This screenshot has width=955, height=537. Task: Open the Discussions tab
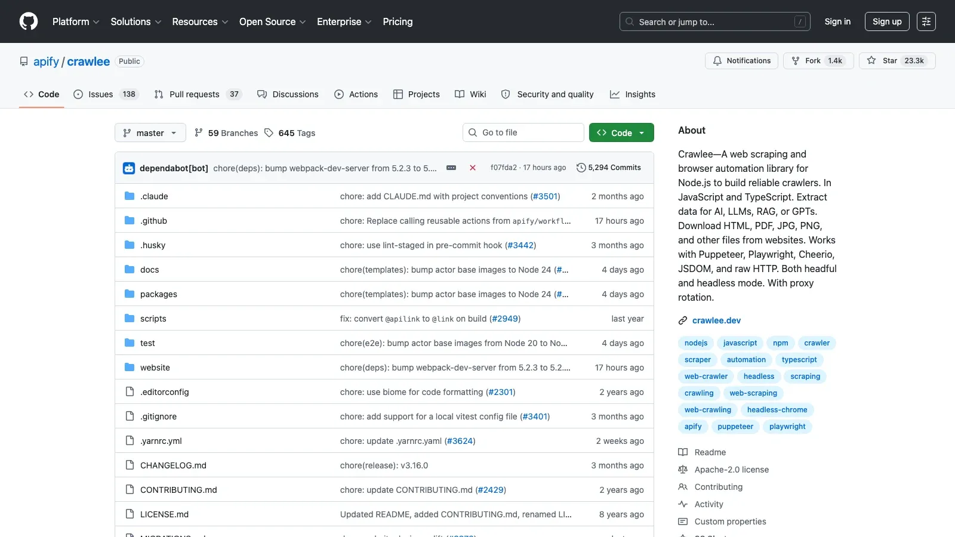288,94
